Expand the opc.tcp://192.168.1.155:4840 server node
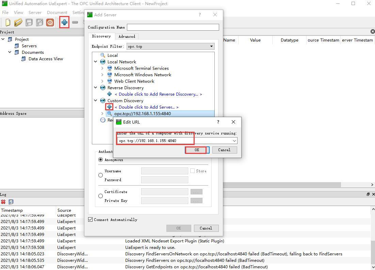Screen dimensions: 375x270 pos(102,113)
